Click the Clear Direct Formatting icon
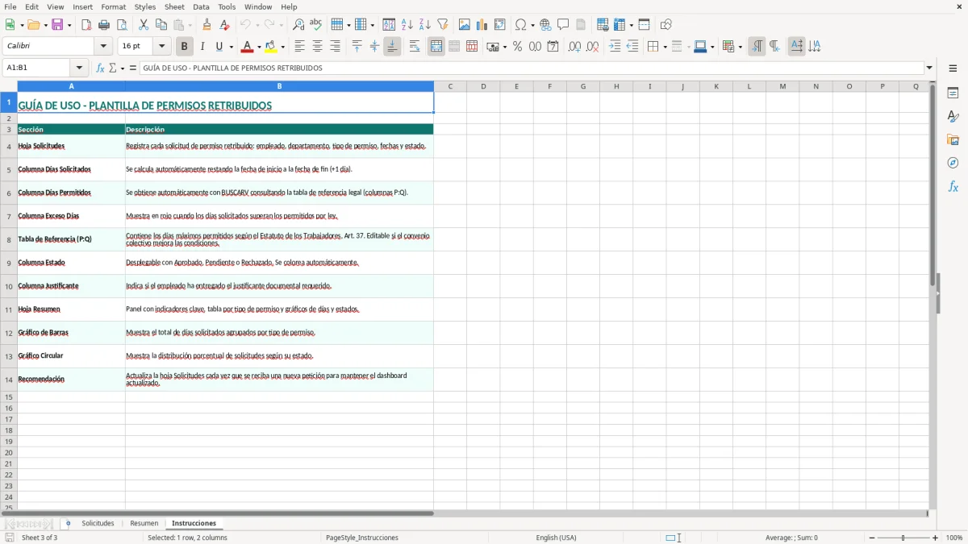Screen dimensions: 968x544 point(224,25)
